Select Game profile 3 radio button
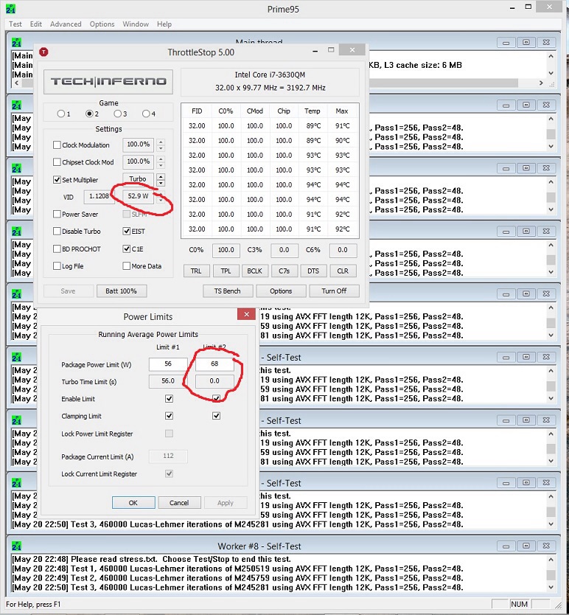569x615 pixels. tap(117, 114)
